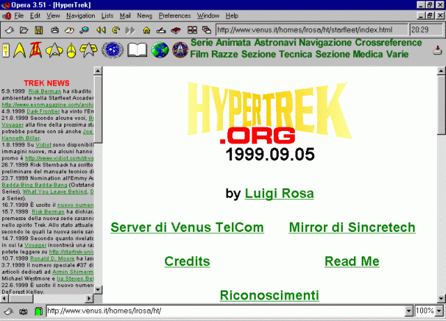Click the download icon at page toolbar right
Viewport: 446px width, 321px height.
437,50
